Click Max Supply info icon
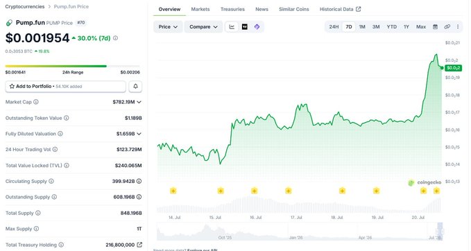 point(36,229)
